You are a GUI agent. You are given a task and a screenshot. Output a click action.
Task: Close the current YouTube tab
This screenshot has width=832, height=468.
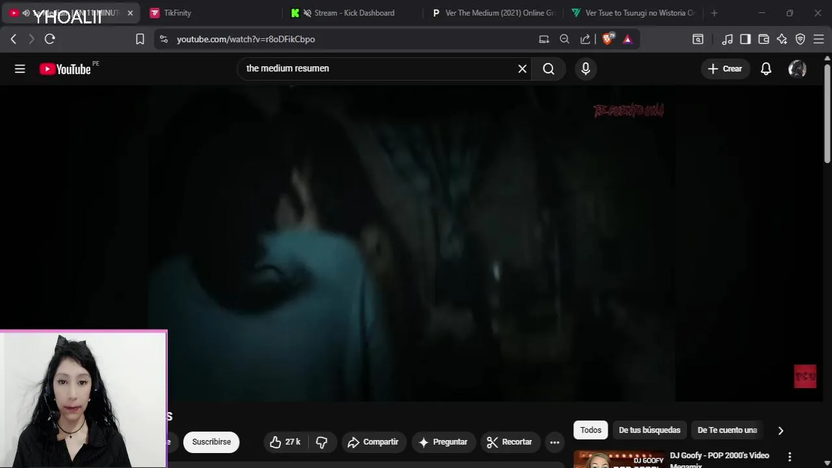pos(130,13)
